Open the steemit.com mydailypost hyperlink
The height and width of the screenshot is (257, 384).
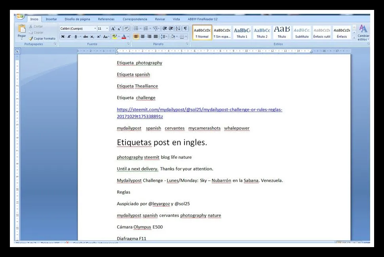point(199,110)
